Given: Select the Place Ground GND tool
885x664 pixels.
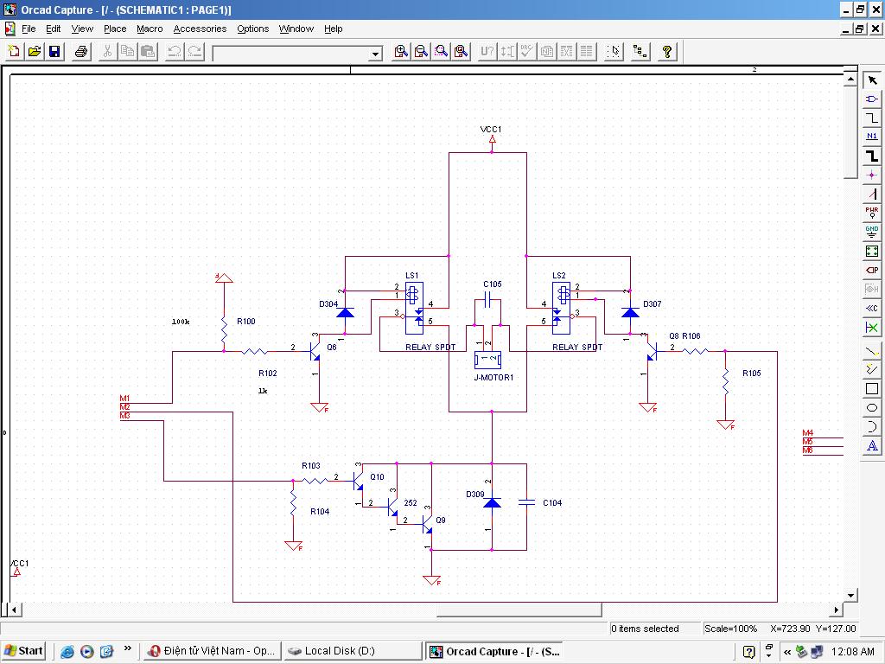Looking at the screenshot, I should [872, 232].
